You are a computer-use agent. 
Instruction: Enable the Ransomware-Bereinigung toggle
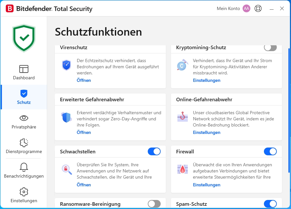click(154, 204)
